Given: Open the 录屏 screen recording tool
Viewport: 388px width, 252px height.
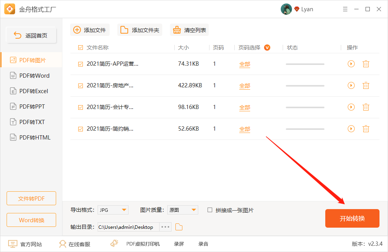Looking at the screenshot, I should point(179,243).
